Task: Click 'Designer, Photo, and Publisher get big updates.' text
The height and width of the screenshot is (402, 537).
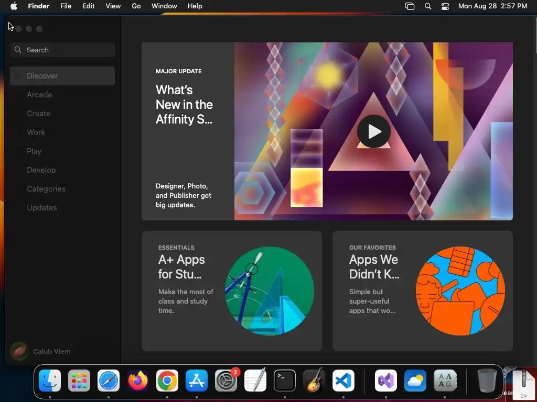Action: point(184,196)
